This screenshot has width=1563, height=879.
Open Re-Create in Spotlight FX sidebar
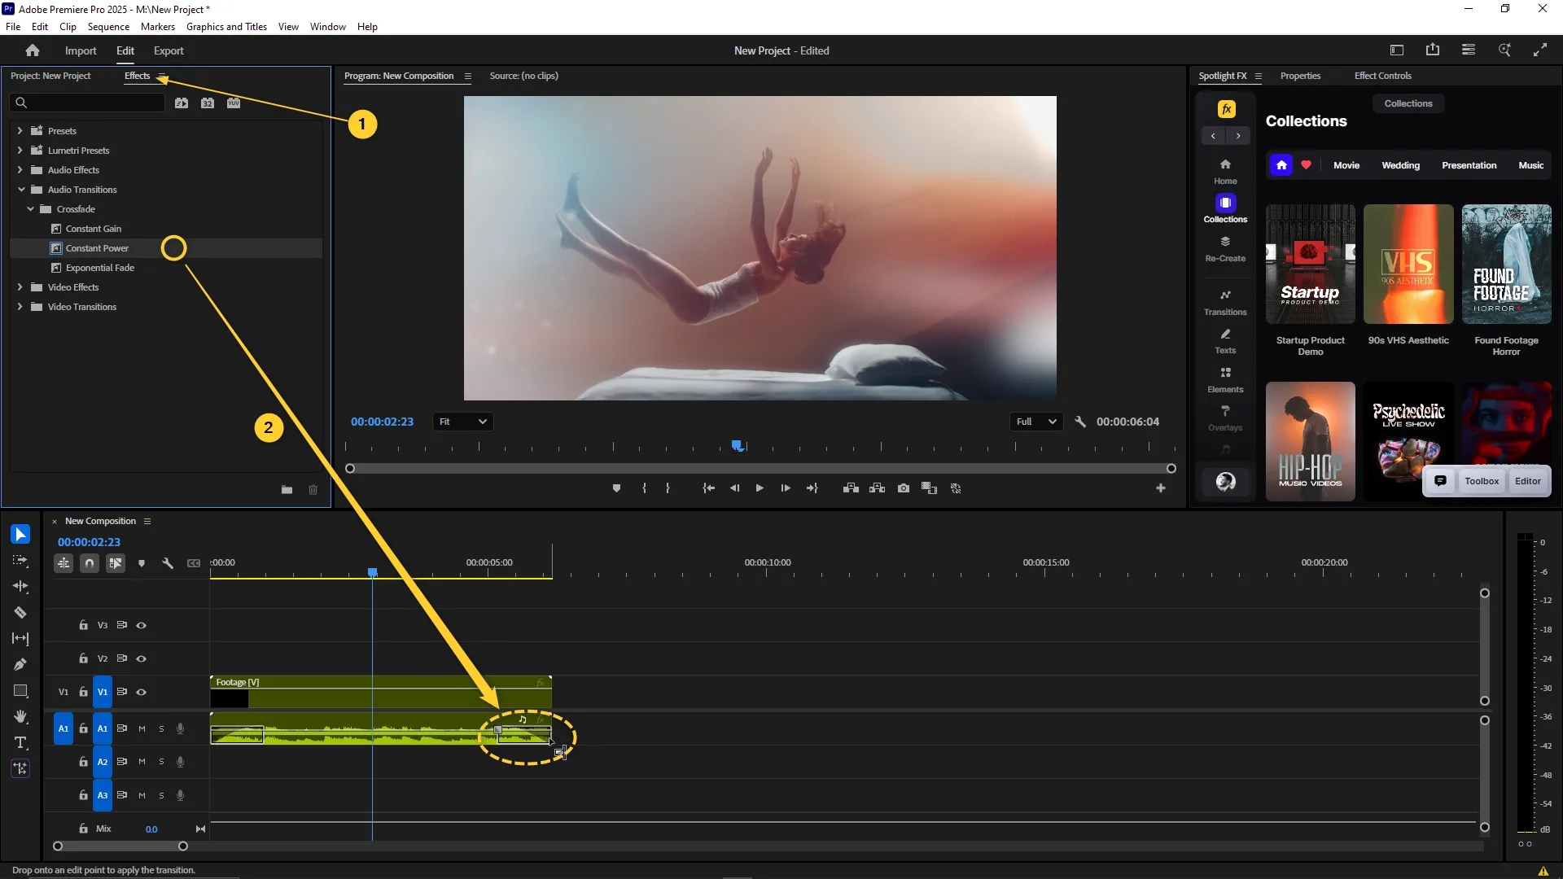click(x=1225, y=248)
